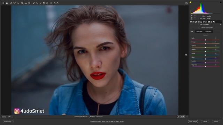The height and width of the screenshot is (125, 223).
Task: Open the zoom level dropdown arrow
Action: pos(14,117)
